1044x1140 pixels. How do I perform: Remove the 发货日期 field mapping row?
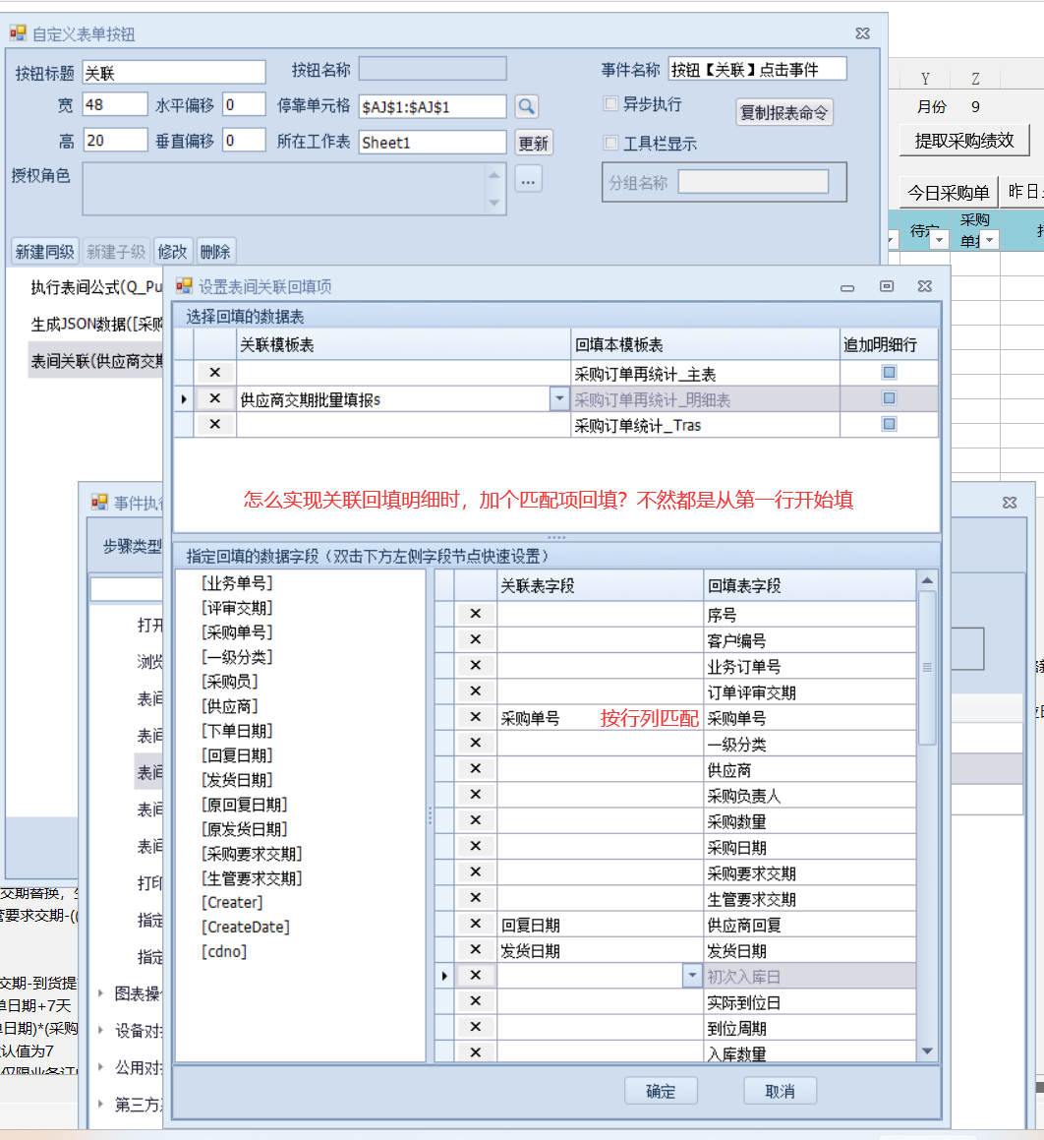[476, 949]
